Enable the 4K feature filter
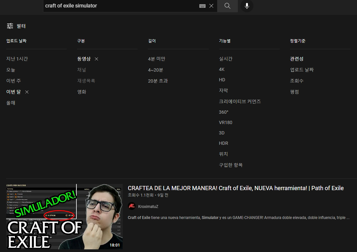Image resolution: width=357 pixels, height=252 pixels. click(x=222, y=69)
